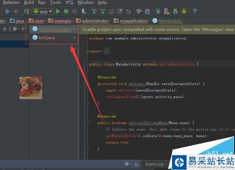Click the Gradle project sync error notification
This screenshot has height=170, width=235.
pos(157,30)
